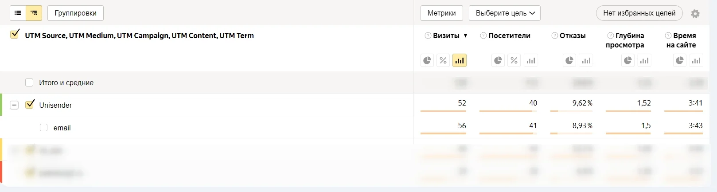
Task: Show bar chart for Посетители column
Action: coord(530,60)
